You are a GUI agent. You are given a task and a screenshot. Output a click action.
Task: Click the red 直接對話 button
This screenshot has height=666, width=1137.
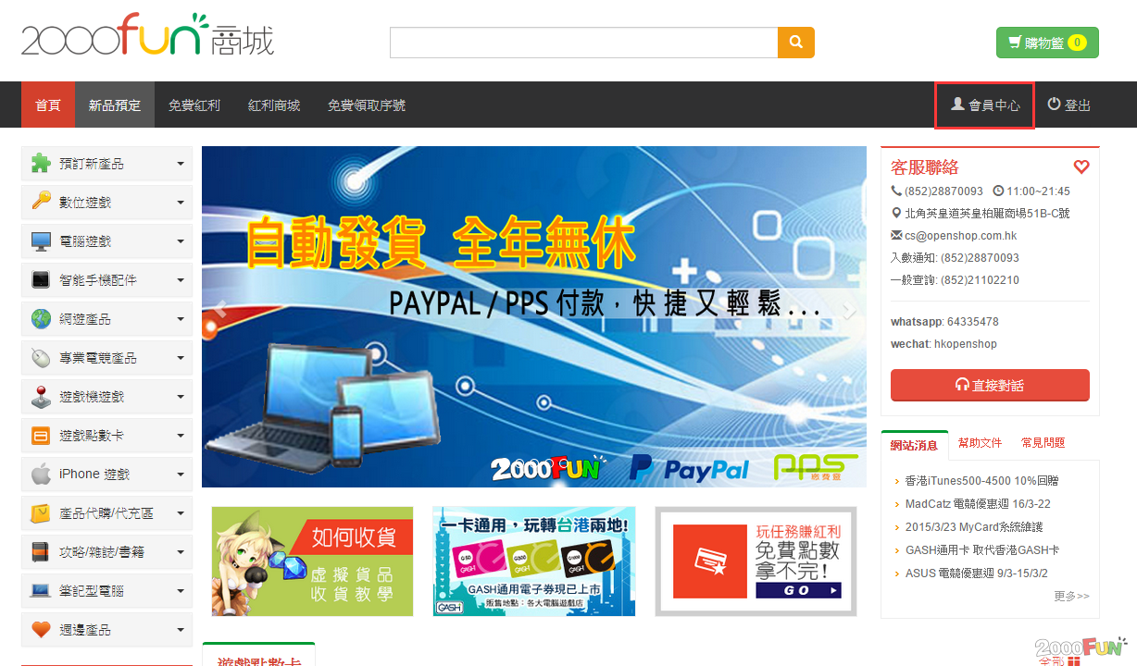990,386
